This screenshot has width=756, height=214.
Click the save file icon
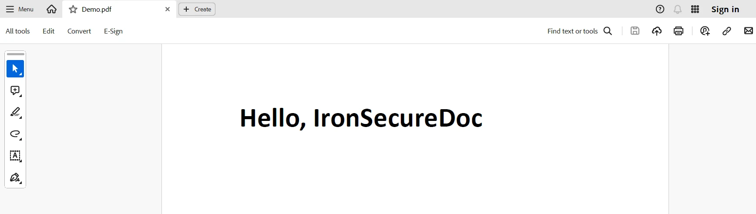click(635, 31)
